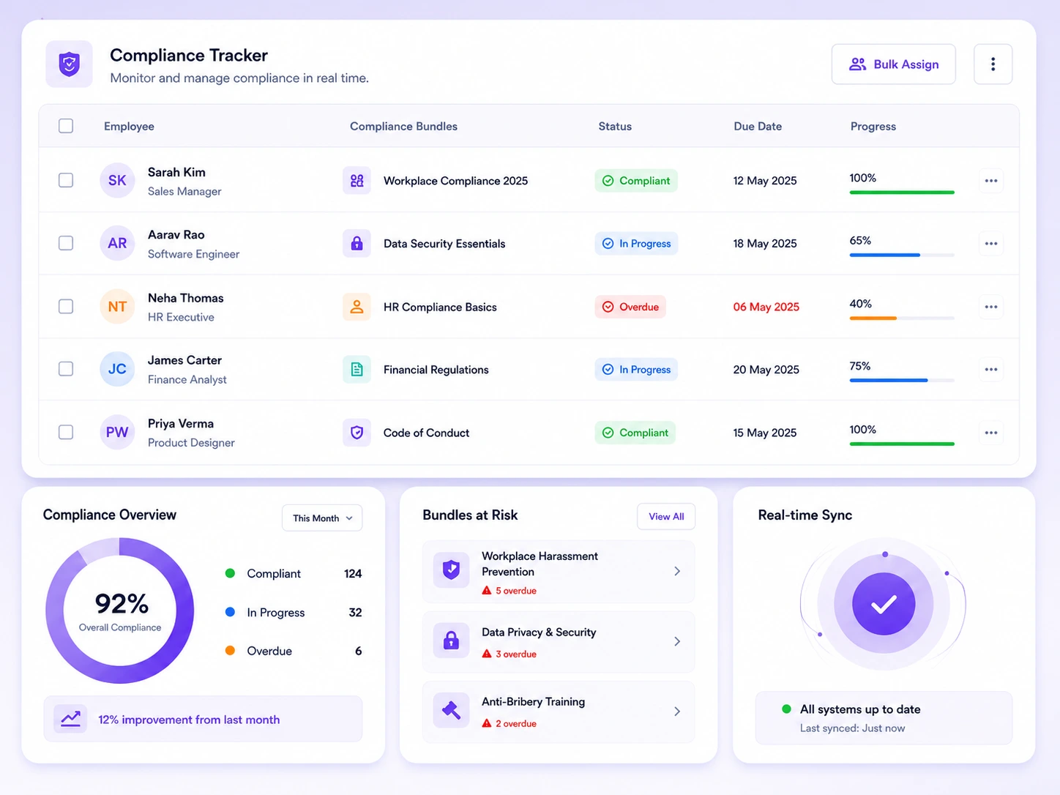Viewport: 1060px width, 795px height.
Task: Click the orange Overdue legend dot
Action: [230, 650]
